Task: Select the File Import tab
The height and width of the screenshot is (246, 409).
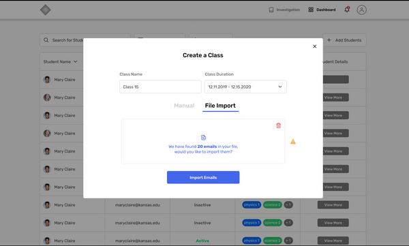Action: pyautogui.click(x=220, y=106)
